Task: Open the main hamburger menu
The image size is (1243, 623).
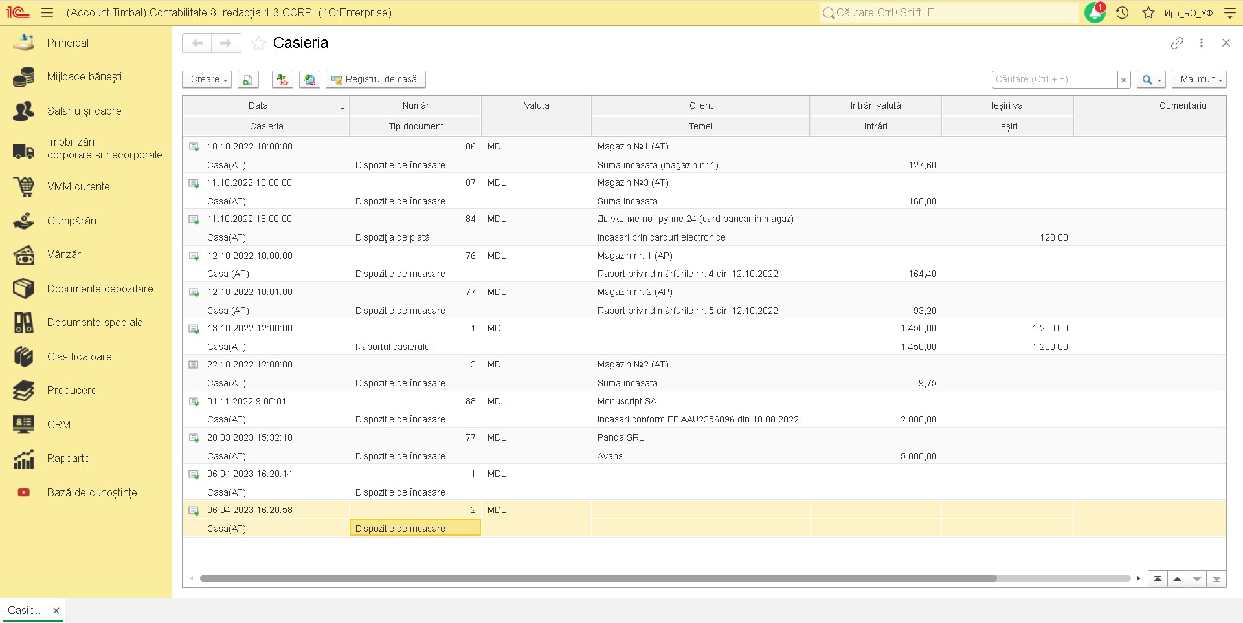Action: [x=47, y=12]
